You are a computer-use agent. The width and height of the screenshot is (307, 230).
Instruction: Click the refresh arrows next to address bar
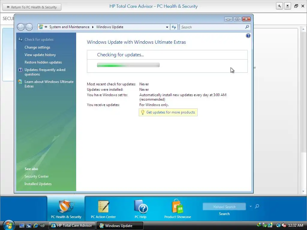[x=174, y=27]
